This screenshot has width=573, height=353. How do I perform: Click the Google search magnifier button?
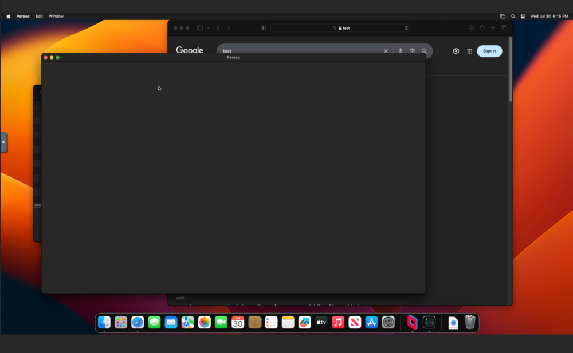tap(424, 51)
